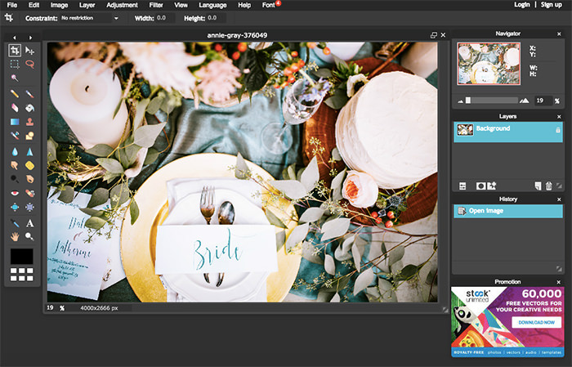
Task: Select the Gradient tool
Action: tap(15, 123)
